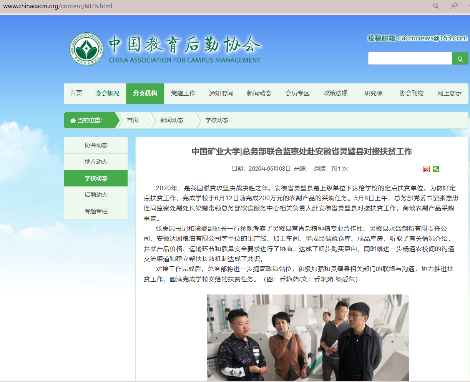
Task: Click 新闻动态 in the breadcrumb
Action: tap(172, 120)
